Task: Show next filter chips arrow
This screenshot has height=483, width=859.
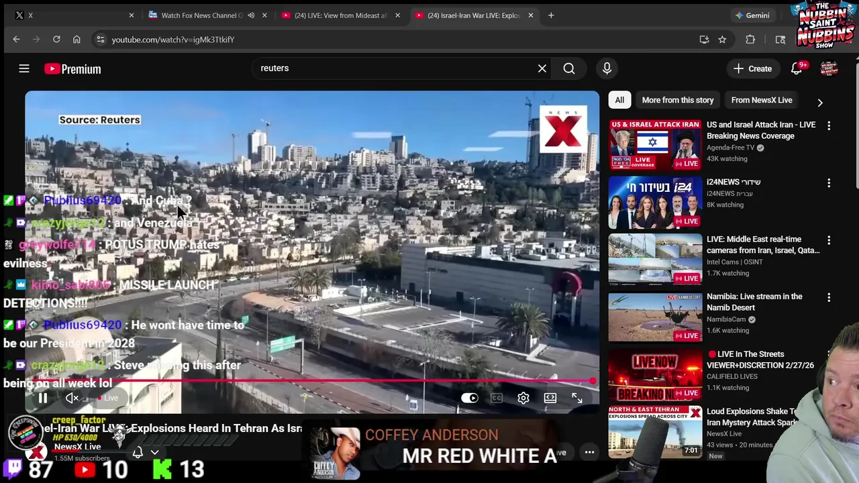Action: pos(819,103)
